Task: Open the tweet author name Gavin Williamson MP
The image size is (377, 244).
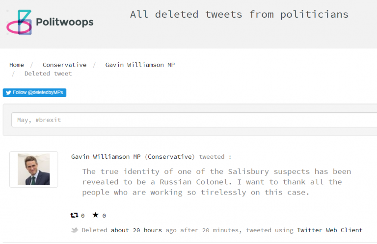Action: pos(106,157)
